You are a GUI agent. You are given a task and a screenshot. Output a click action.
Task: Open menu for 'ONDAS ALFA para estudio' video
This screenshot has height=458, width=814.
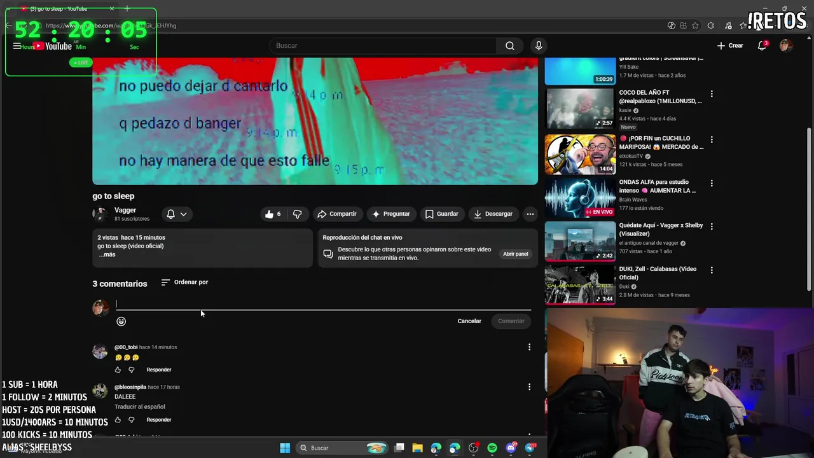click(x=712, y=183)
